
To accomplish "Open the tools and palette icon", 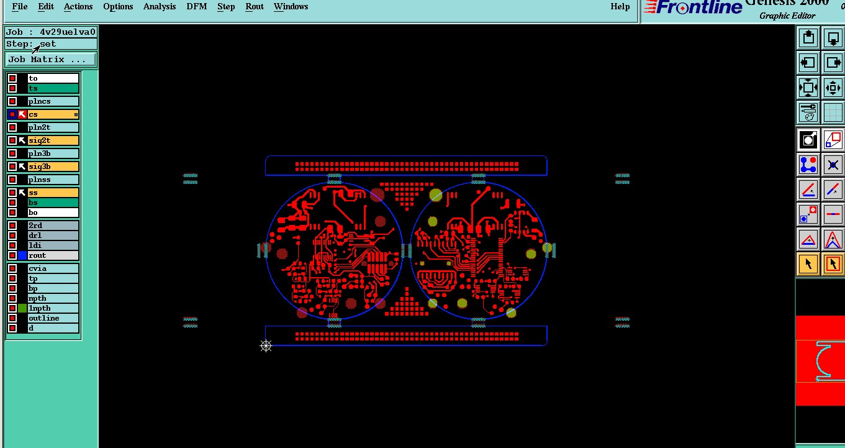I will tap(808, 112).
